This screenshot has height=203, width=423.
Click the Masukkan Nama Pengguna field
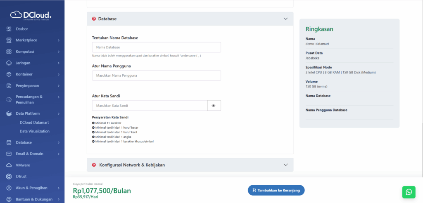[x=156, y=76]
